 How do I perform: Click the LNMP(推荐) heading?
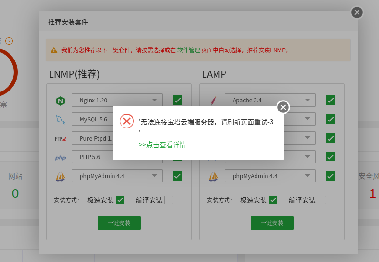pos(74,74)
